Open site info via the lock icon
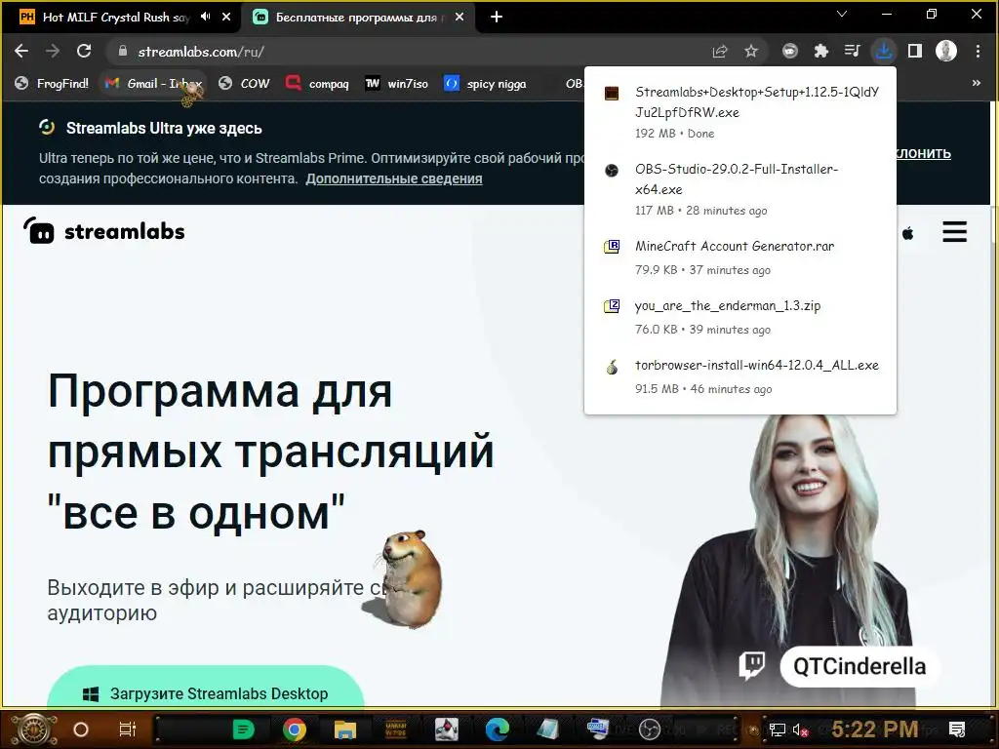 point(123,51)
